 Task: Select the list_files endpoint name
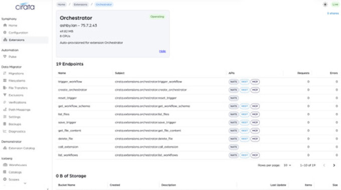pyautogui.click(x=64, y=114)
